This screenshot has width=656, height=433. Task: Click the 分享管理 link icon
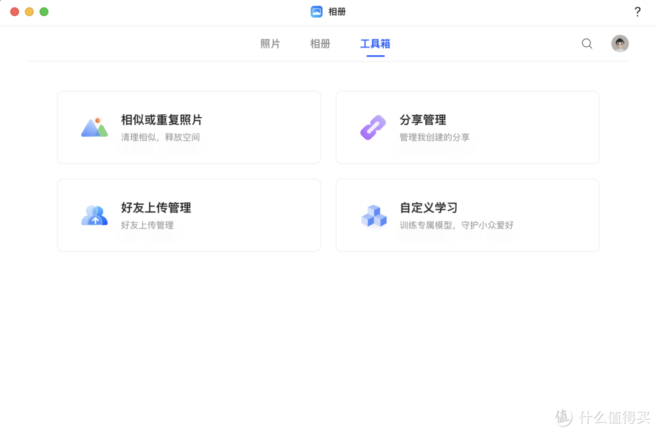[373, 127]
